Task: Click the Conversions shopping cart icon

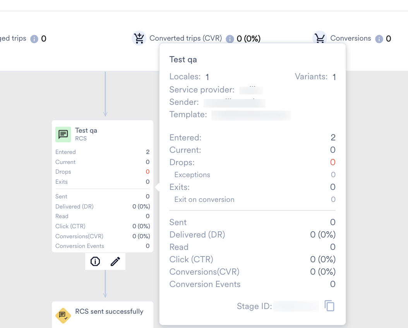Action: [x=319, y=38]
